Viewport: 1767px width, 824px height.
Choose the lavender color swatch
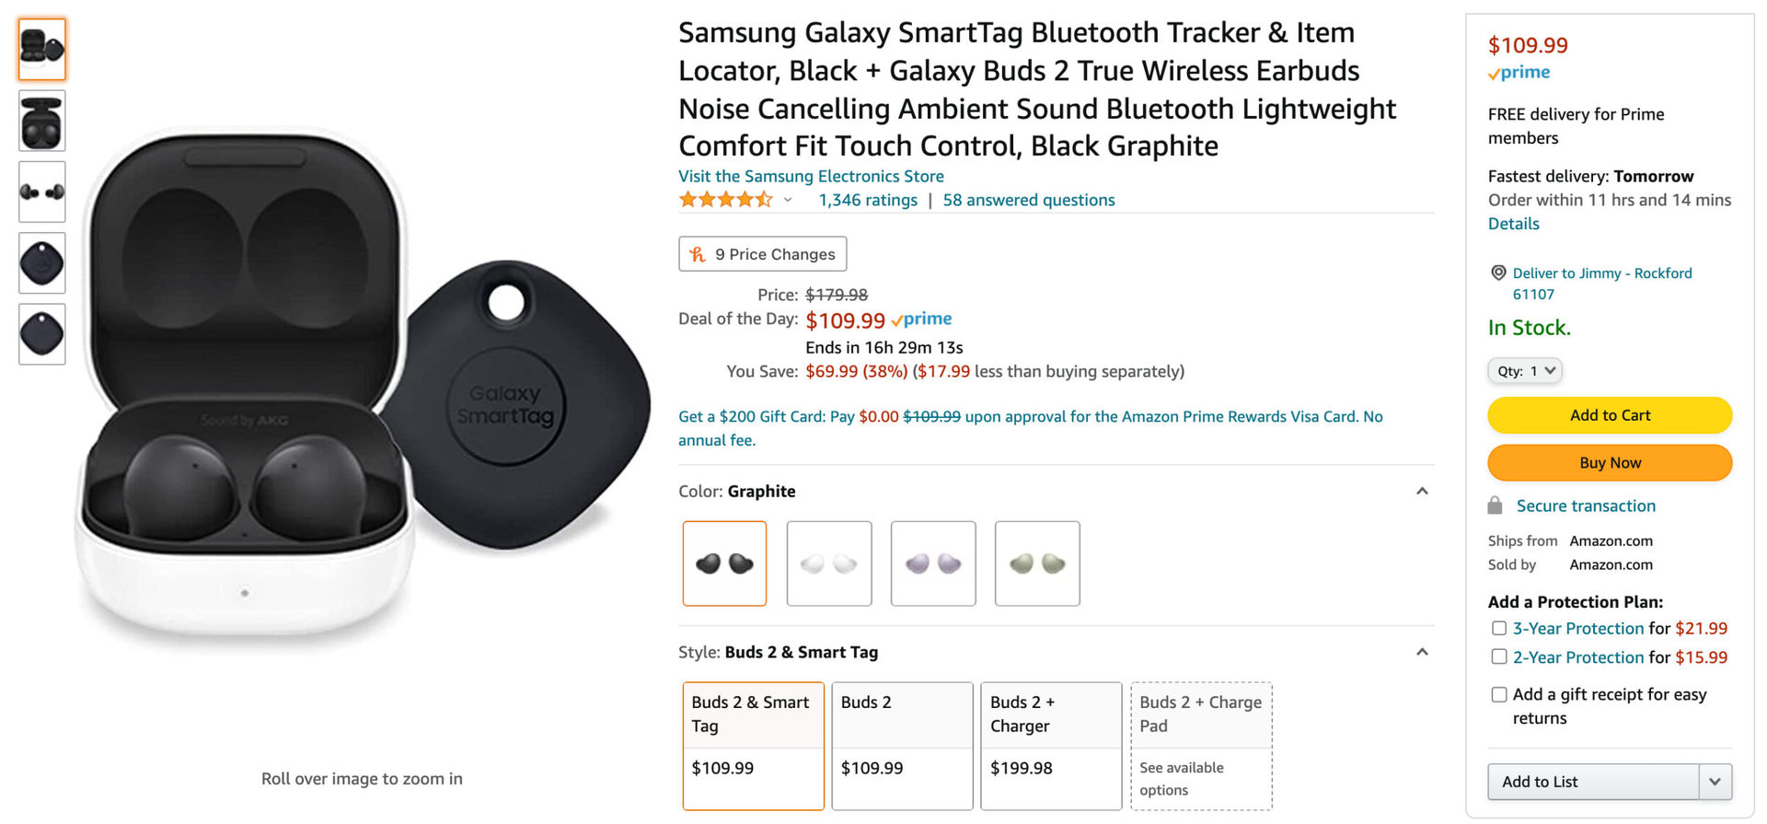[933, 563]
